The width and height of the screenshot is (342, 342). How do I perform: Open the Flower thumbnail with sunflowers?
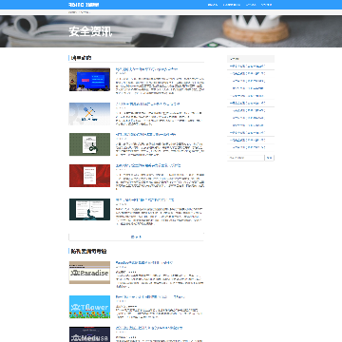pyautogui.click(x=89, y=307)
